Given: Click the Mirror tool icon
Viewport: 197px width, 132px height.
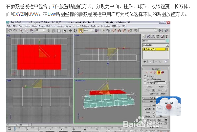Looking at the screenshot, I should tap(161, 31).
